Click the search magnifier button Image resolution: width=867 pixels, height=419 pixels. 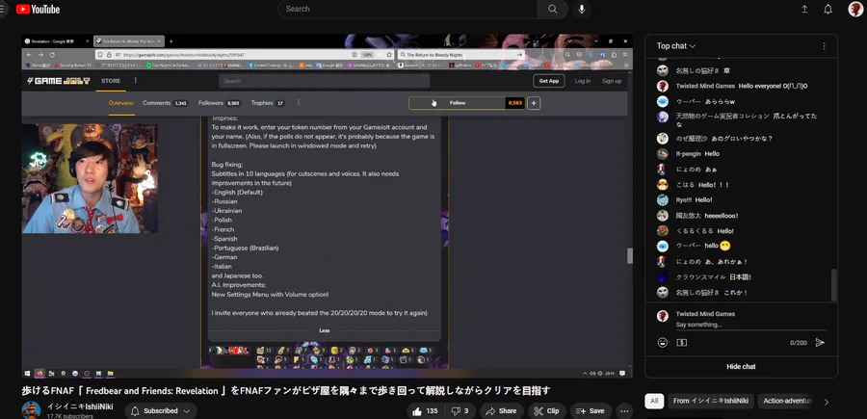tap(552, 9)
